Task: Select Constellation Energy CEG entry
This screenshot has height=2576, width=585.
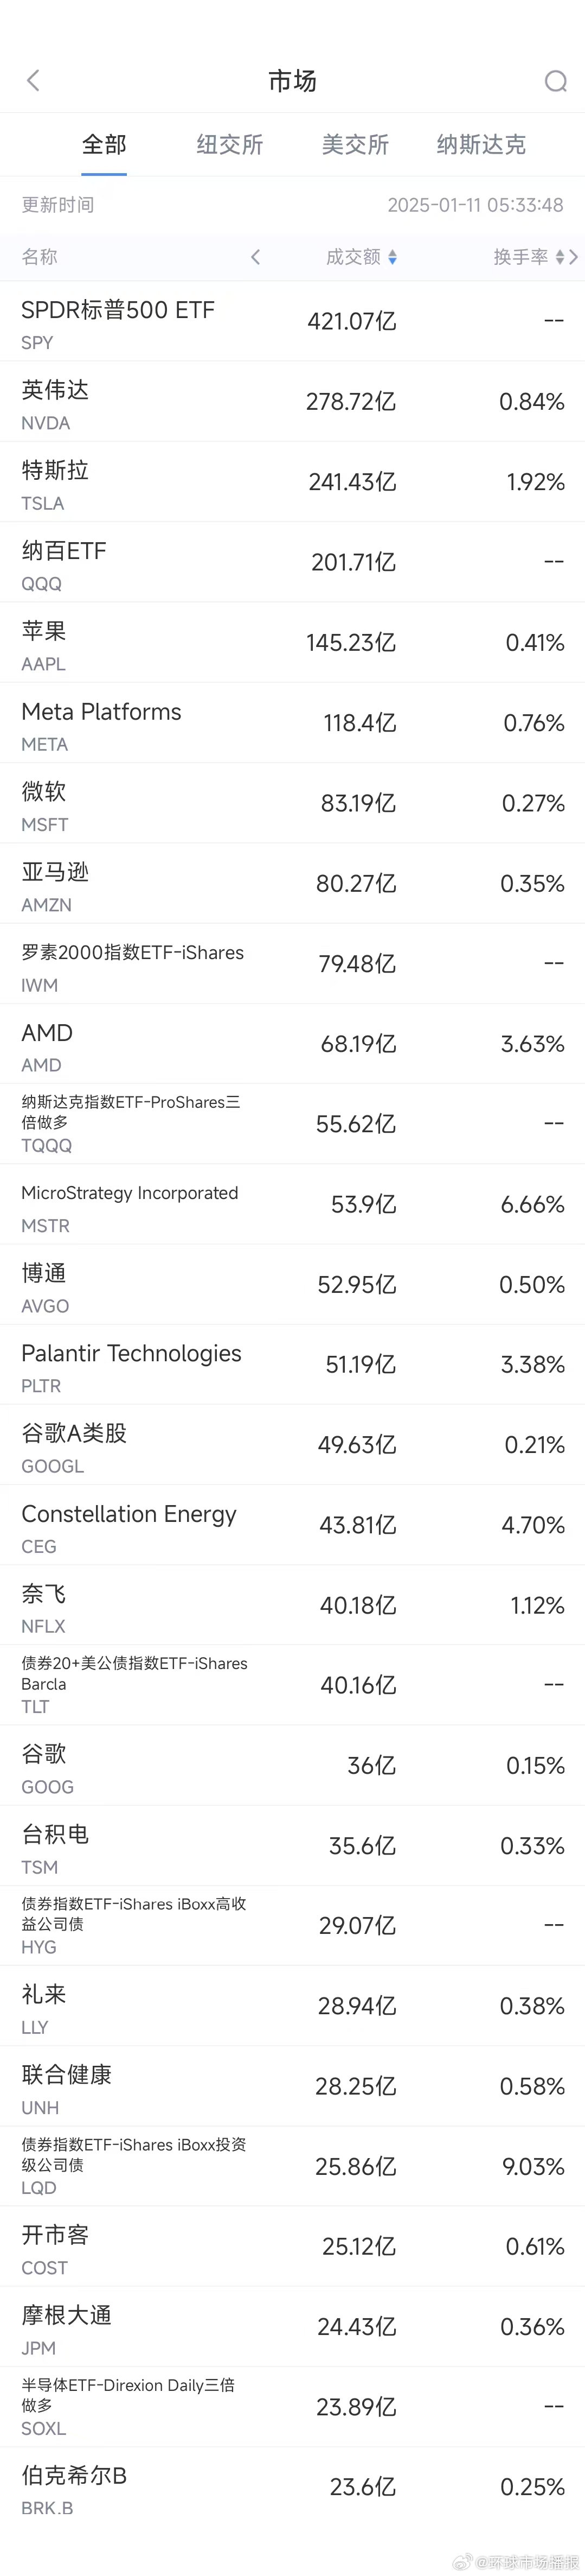Action: click(x=293, y=1525)
